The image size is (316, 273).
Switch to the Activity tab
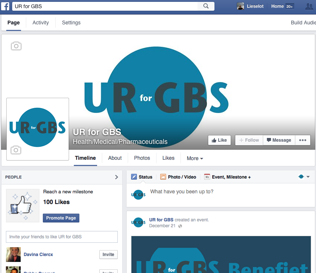[41, 23]
